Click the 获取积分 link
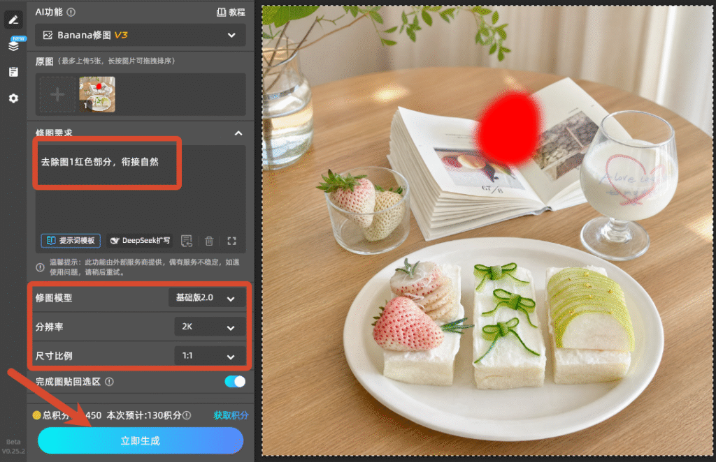The height and width of the screenshot is (462, 716). (231, 415)
